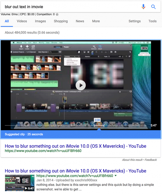Open the second YouTube result title link
This screenshot has height=194, width=162.
pyautogui.click(x=75, y=171)
